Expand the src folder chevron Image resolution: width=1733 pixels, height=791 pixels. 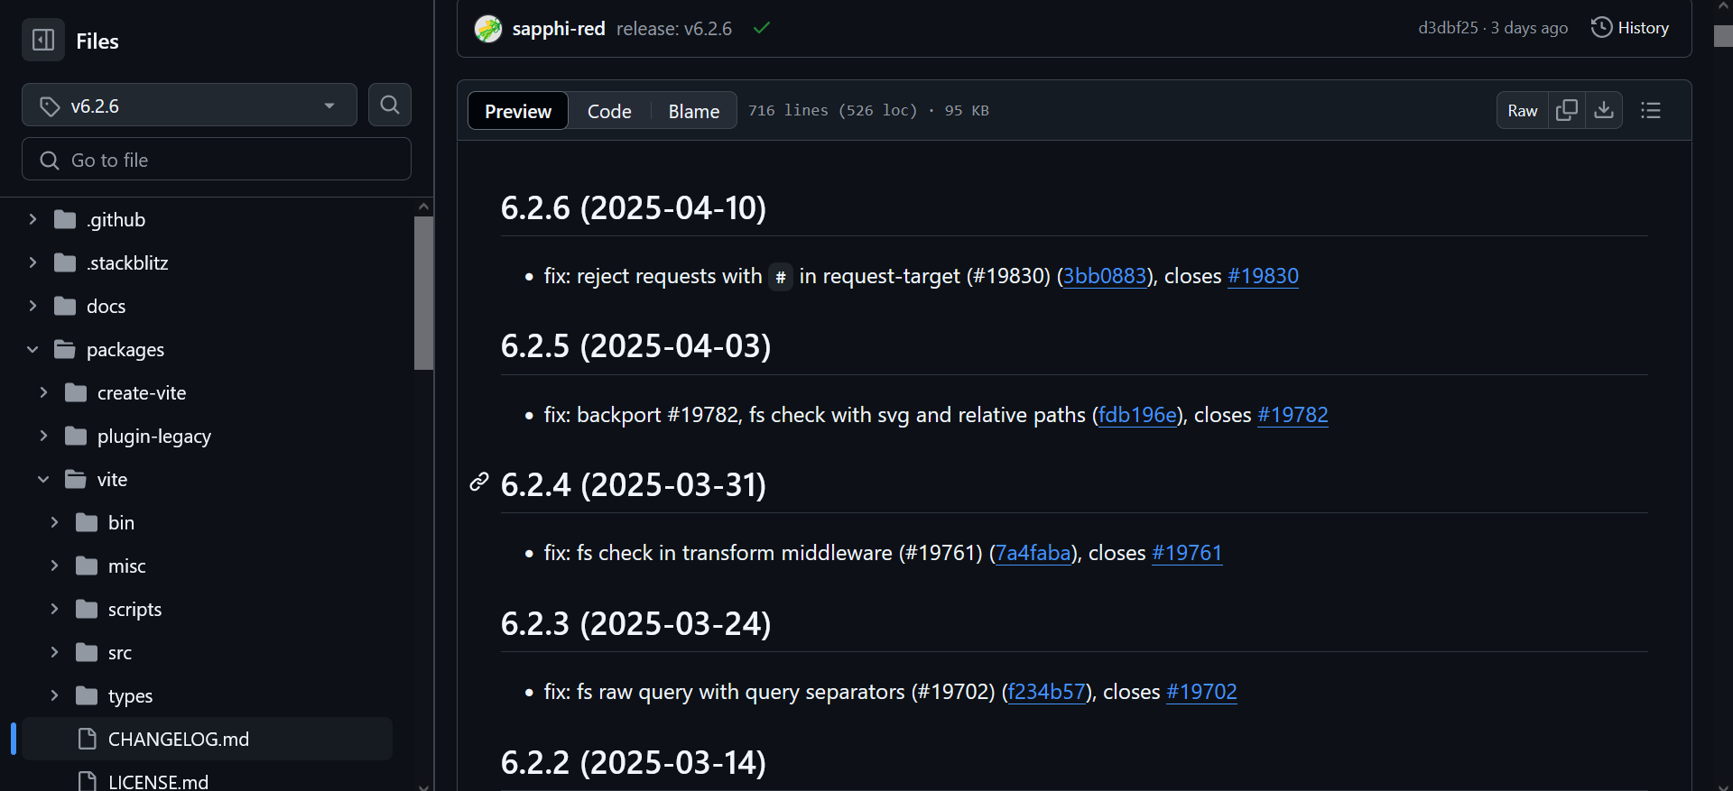point(54,652)
